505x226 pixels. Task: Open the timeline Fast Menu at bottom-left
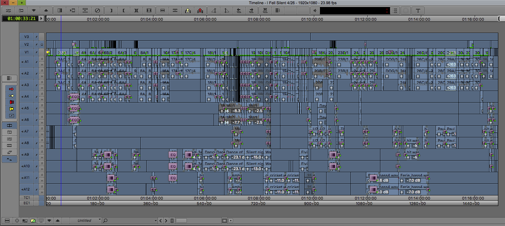point(8,220)
